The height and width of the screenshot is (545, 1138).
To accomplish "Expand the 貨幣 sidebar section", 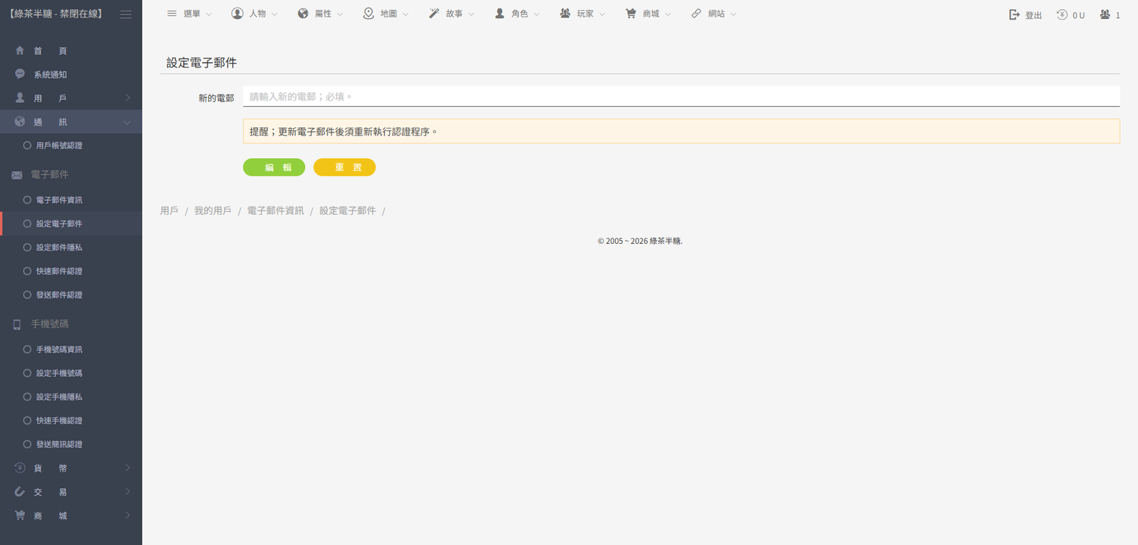I will coord(71,468).
